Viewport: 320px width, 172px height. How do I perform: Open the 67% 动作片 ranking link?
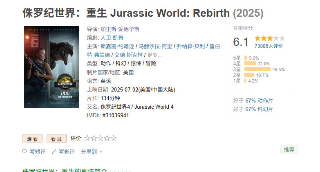[x=259, y=101]
